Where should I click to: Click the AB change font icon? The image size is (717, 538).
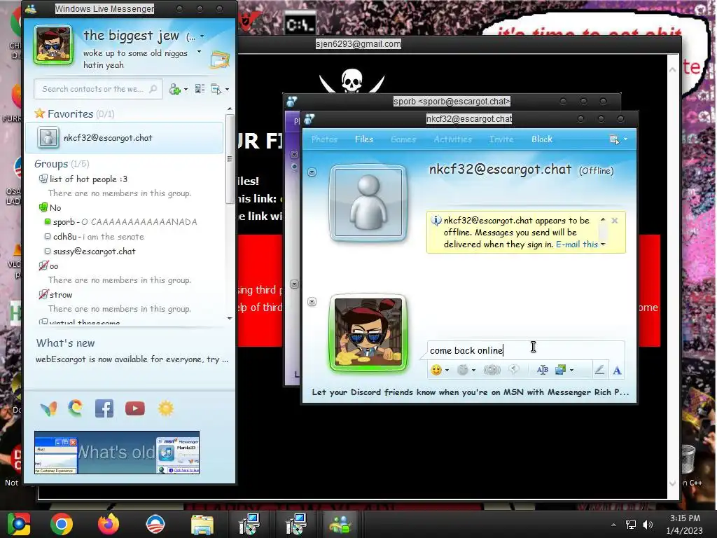[543, 370]
